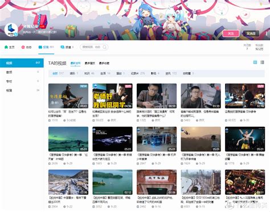Filter by 纪录片 category
Image resolution: width=270 pixels, height=212 pixels.
tap(138, 73)
